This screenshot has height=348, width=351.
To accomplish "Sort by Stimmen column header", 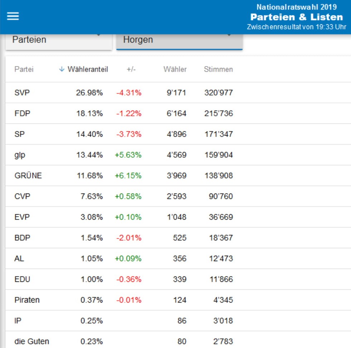I will coord(218,69).
